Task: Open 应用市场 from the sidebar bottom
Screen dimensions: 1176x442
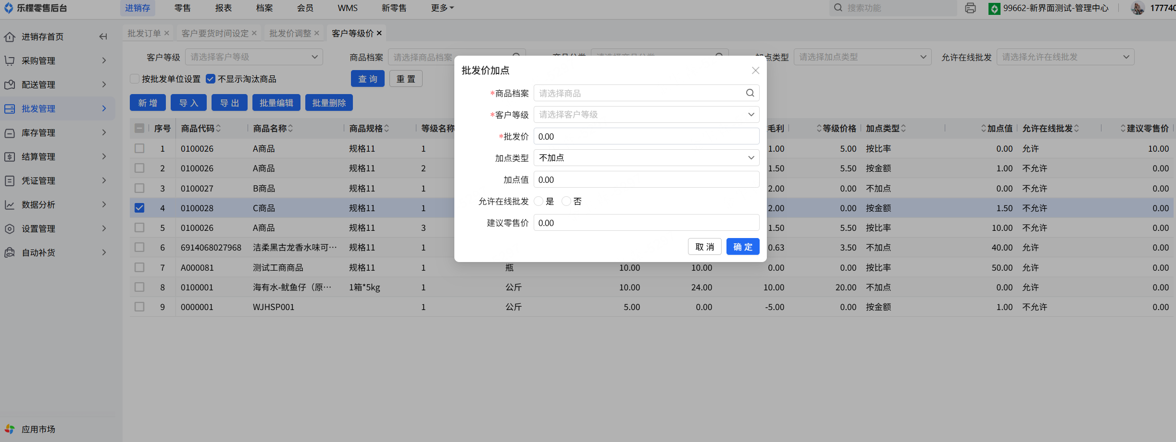Action: 38,429
